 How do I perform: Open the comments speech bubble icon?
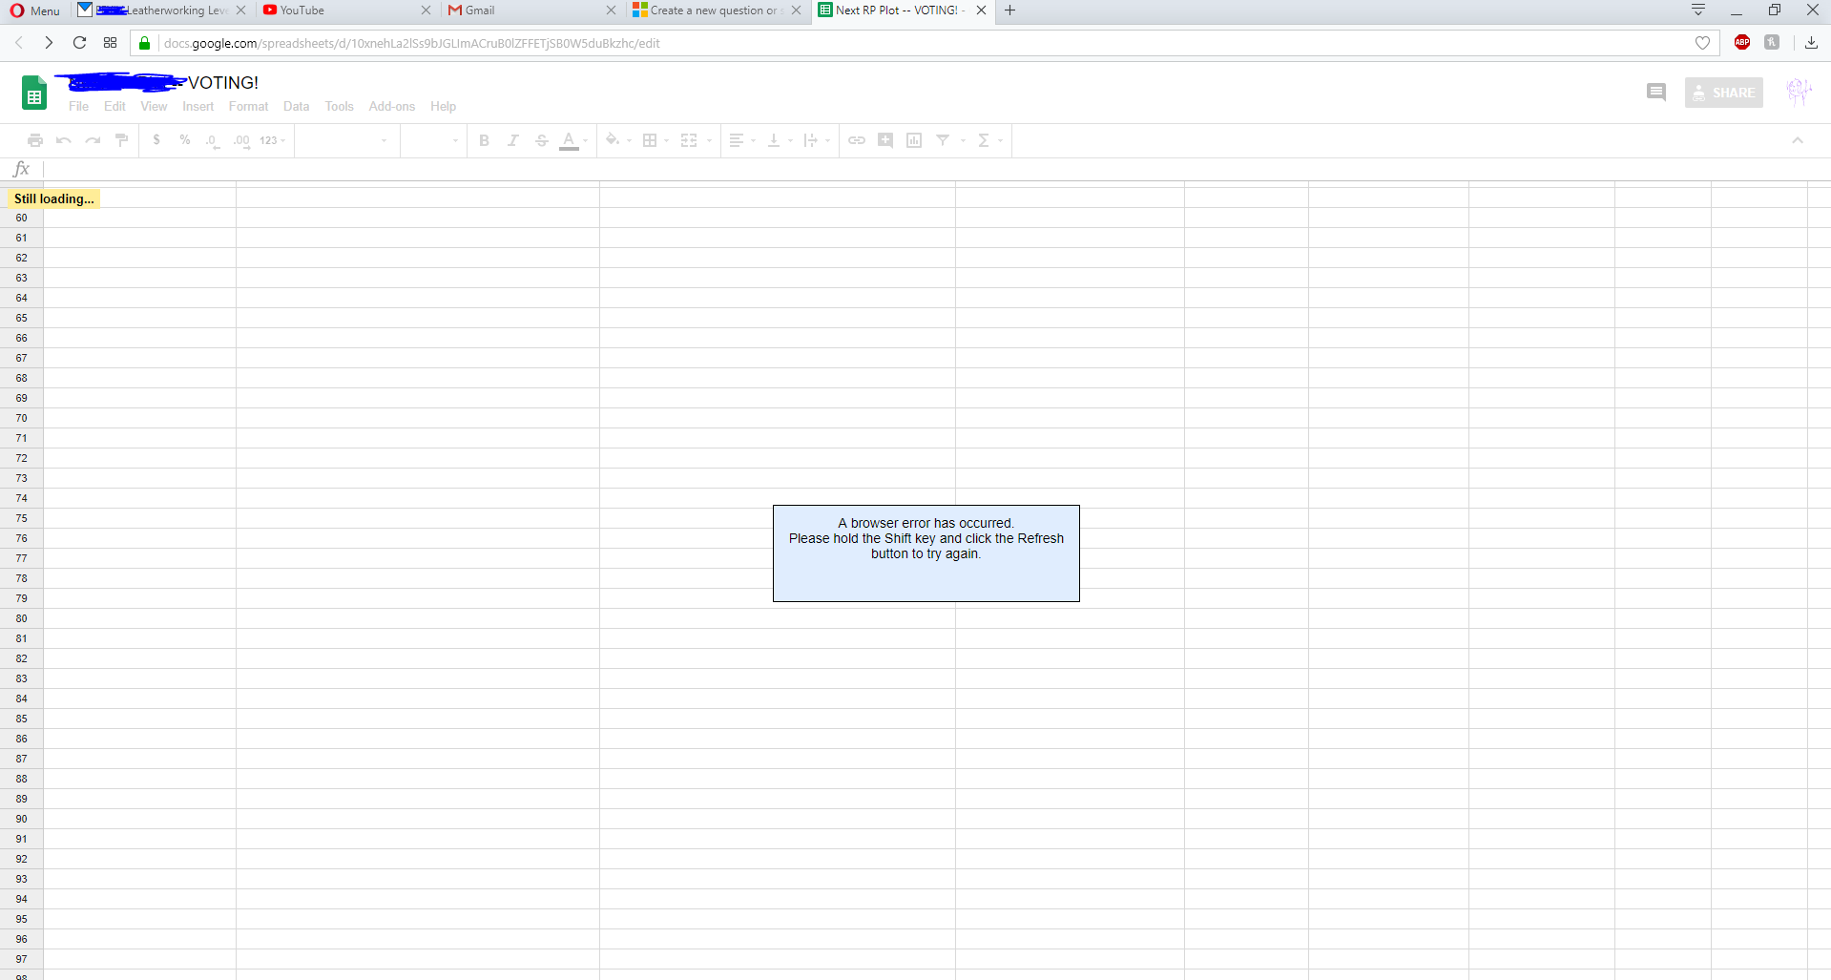pyautogui.click(x=1656, y=93)
